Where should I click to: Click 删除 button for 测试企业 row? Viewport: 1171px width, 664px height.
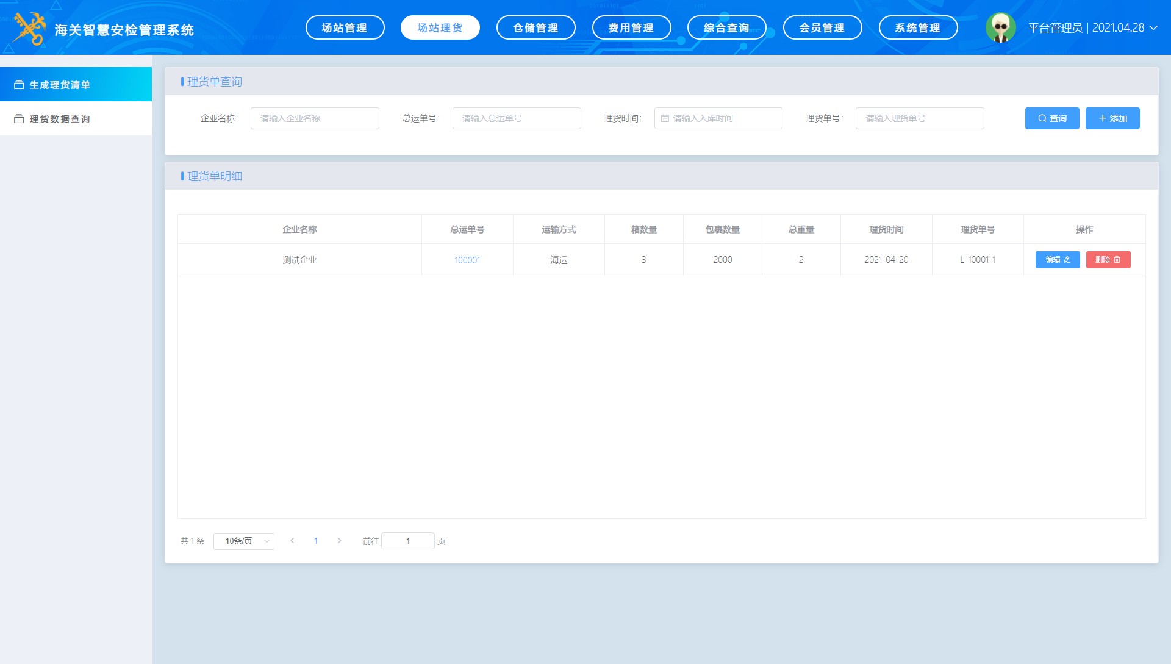tap(1108, 260)
